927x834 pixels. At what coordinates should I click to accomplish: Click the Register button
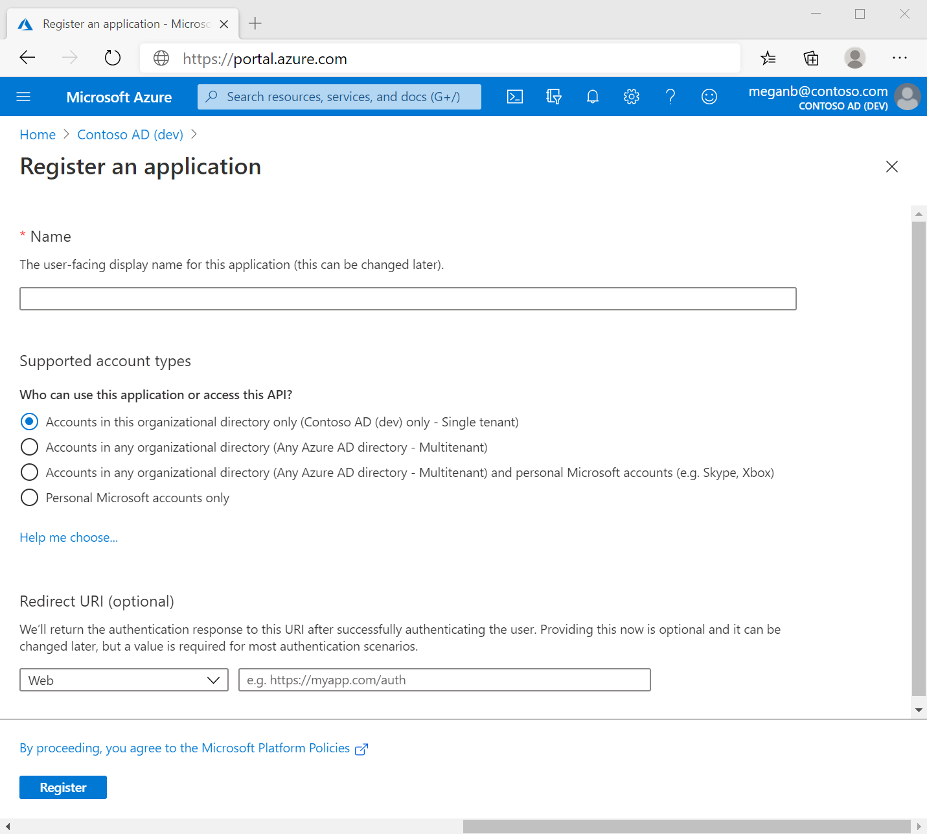63,787
